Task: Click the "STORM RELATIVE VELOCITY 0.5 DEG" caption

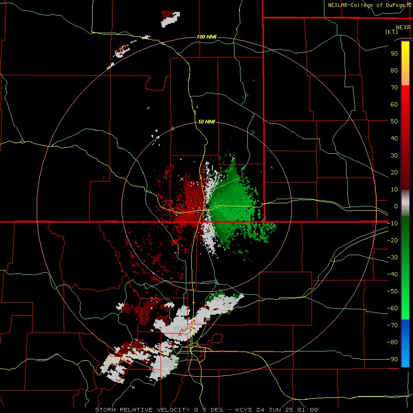Action: tap(159, 410)
